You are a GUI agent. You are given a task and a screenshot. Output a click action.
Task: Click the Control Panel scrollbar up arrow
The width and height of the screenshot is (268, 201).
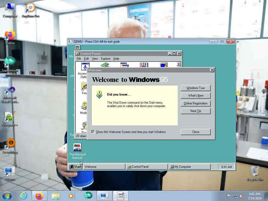[x=179, y=64]
